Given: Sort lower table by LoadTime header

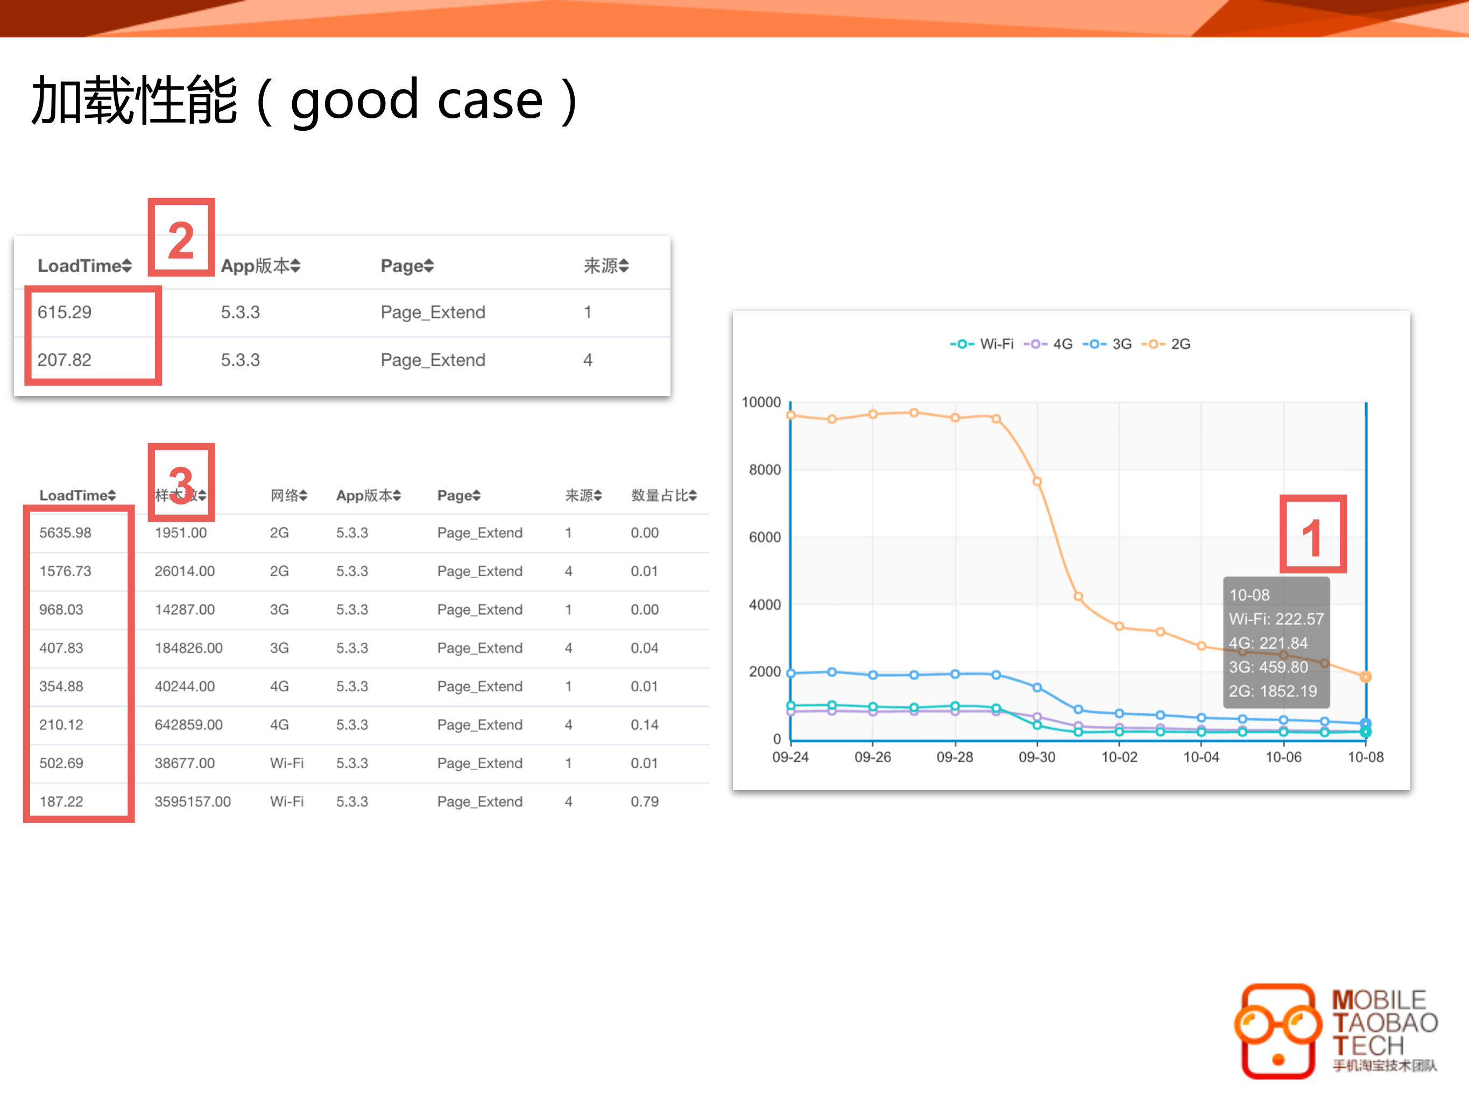Looking at the screenshot, I should (77, 495).
